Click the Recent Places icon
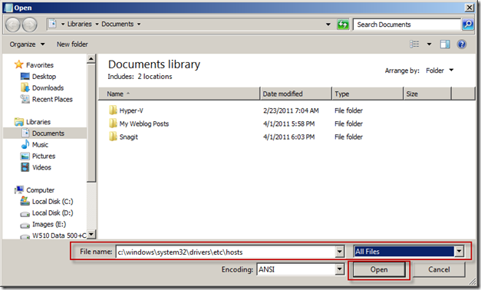Image resolution: width=481 pixels, height=290 pixels. (x=25, y=99)
